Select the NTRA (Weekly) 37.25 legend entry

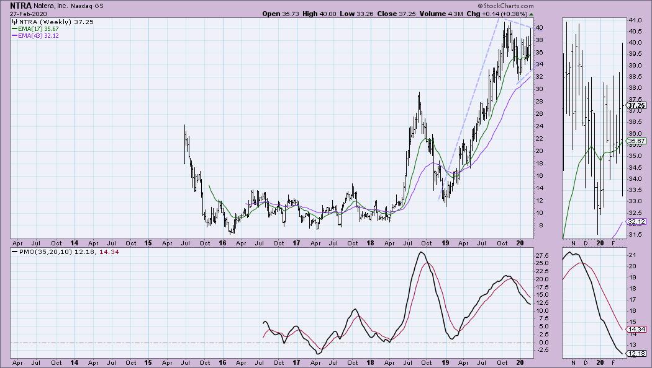click(x=56, y=22)
